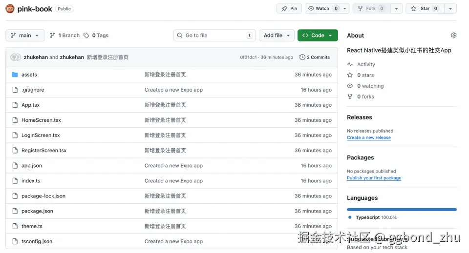The image size is (469, 253).
Task: Click the Releases heading
Action: [x=359, y=117]
